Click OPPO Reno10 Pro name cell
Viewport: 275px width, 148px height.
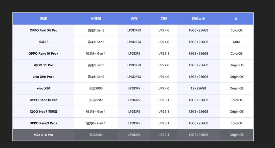tap(43, 100)
